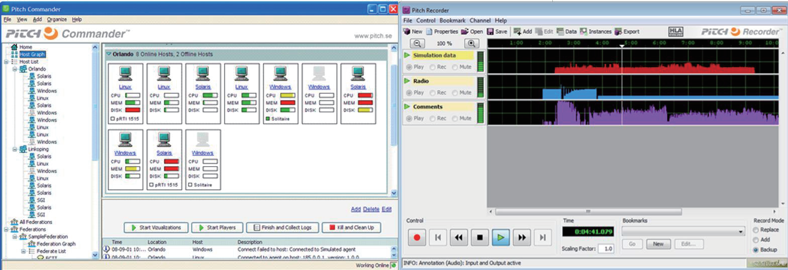Select Mute radio for Radio channel

[x=455, y=92]
